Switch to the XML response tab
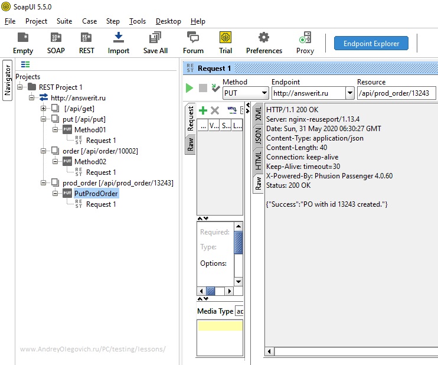The width and height of the screenshot is (438, 365). click(x=258, y=114)
